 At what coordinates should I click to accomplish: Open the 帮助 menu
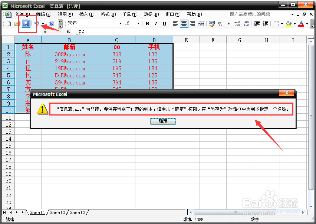point(194,14)
